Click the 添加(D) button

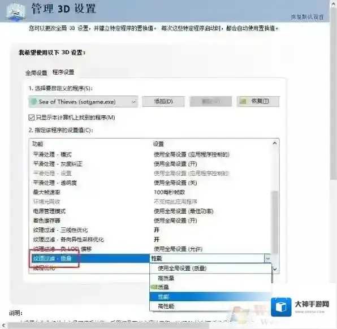pyautogui.click(x=163, y=101)
